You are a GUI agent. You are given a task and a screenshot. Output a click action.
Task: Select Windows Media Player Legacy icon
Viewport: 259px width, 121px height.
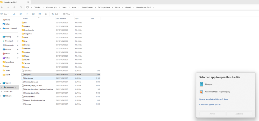click(201, 92)
